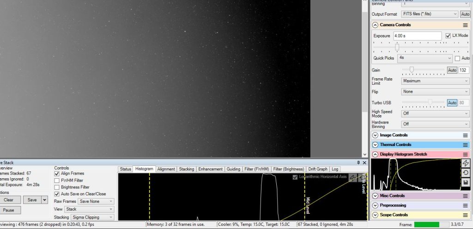Click the pin icon on Live Stack panel
The width and height of the screenshot is (473, 229).
[x=358, y=163]
